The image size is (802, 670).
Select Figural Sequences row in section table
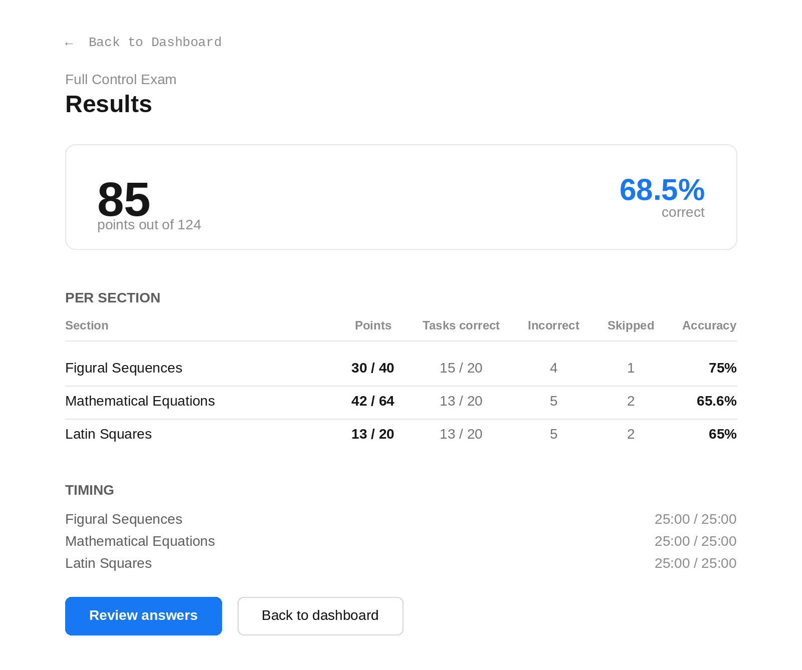tap(401, 368)
